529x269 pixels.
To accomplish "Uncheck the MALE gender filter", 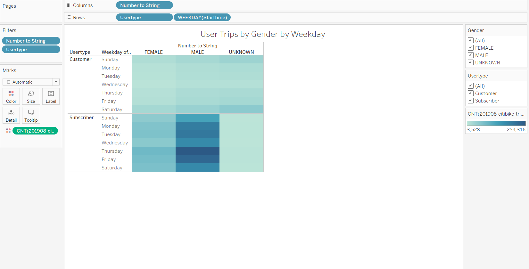I will pos(471,55).
